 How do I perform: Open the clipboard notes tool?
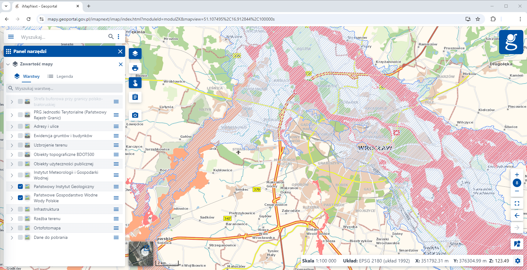[135, 97]
